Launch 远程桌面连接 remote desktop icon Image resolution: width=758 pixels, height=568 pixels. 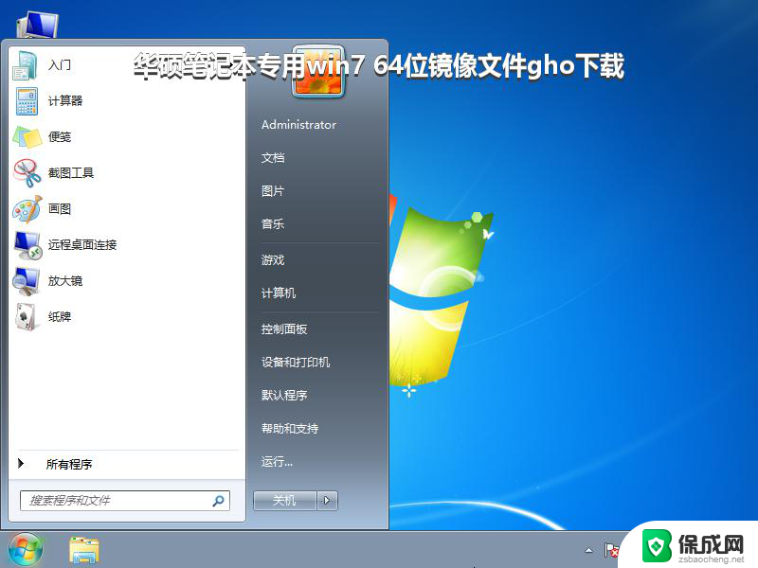pyautogui.click(x=27, y=245)
